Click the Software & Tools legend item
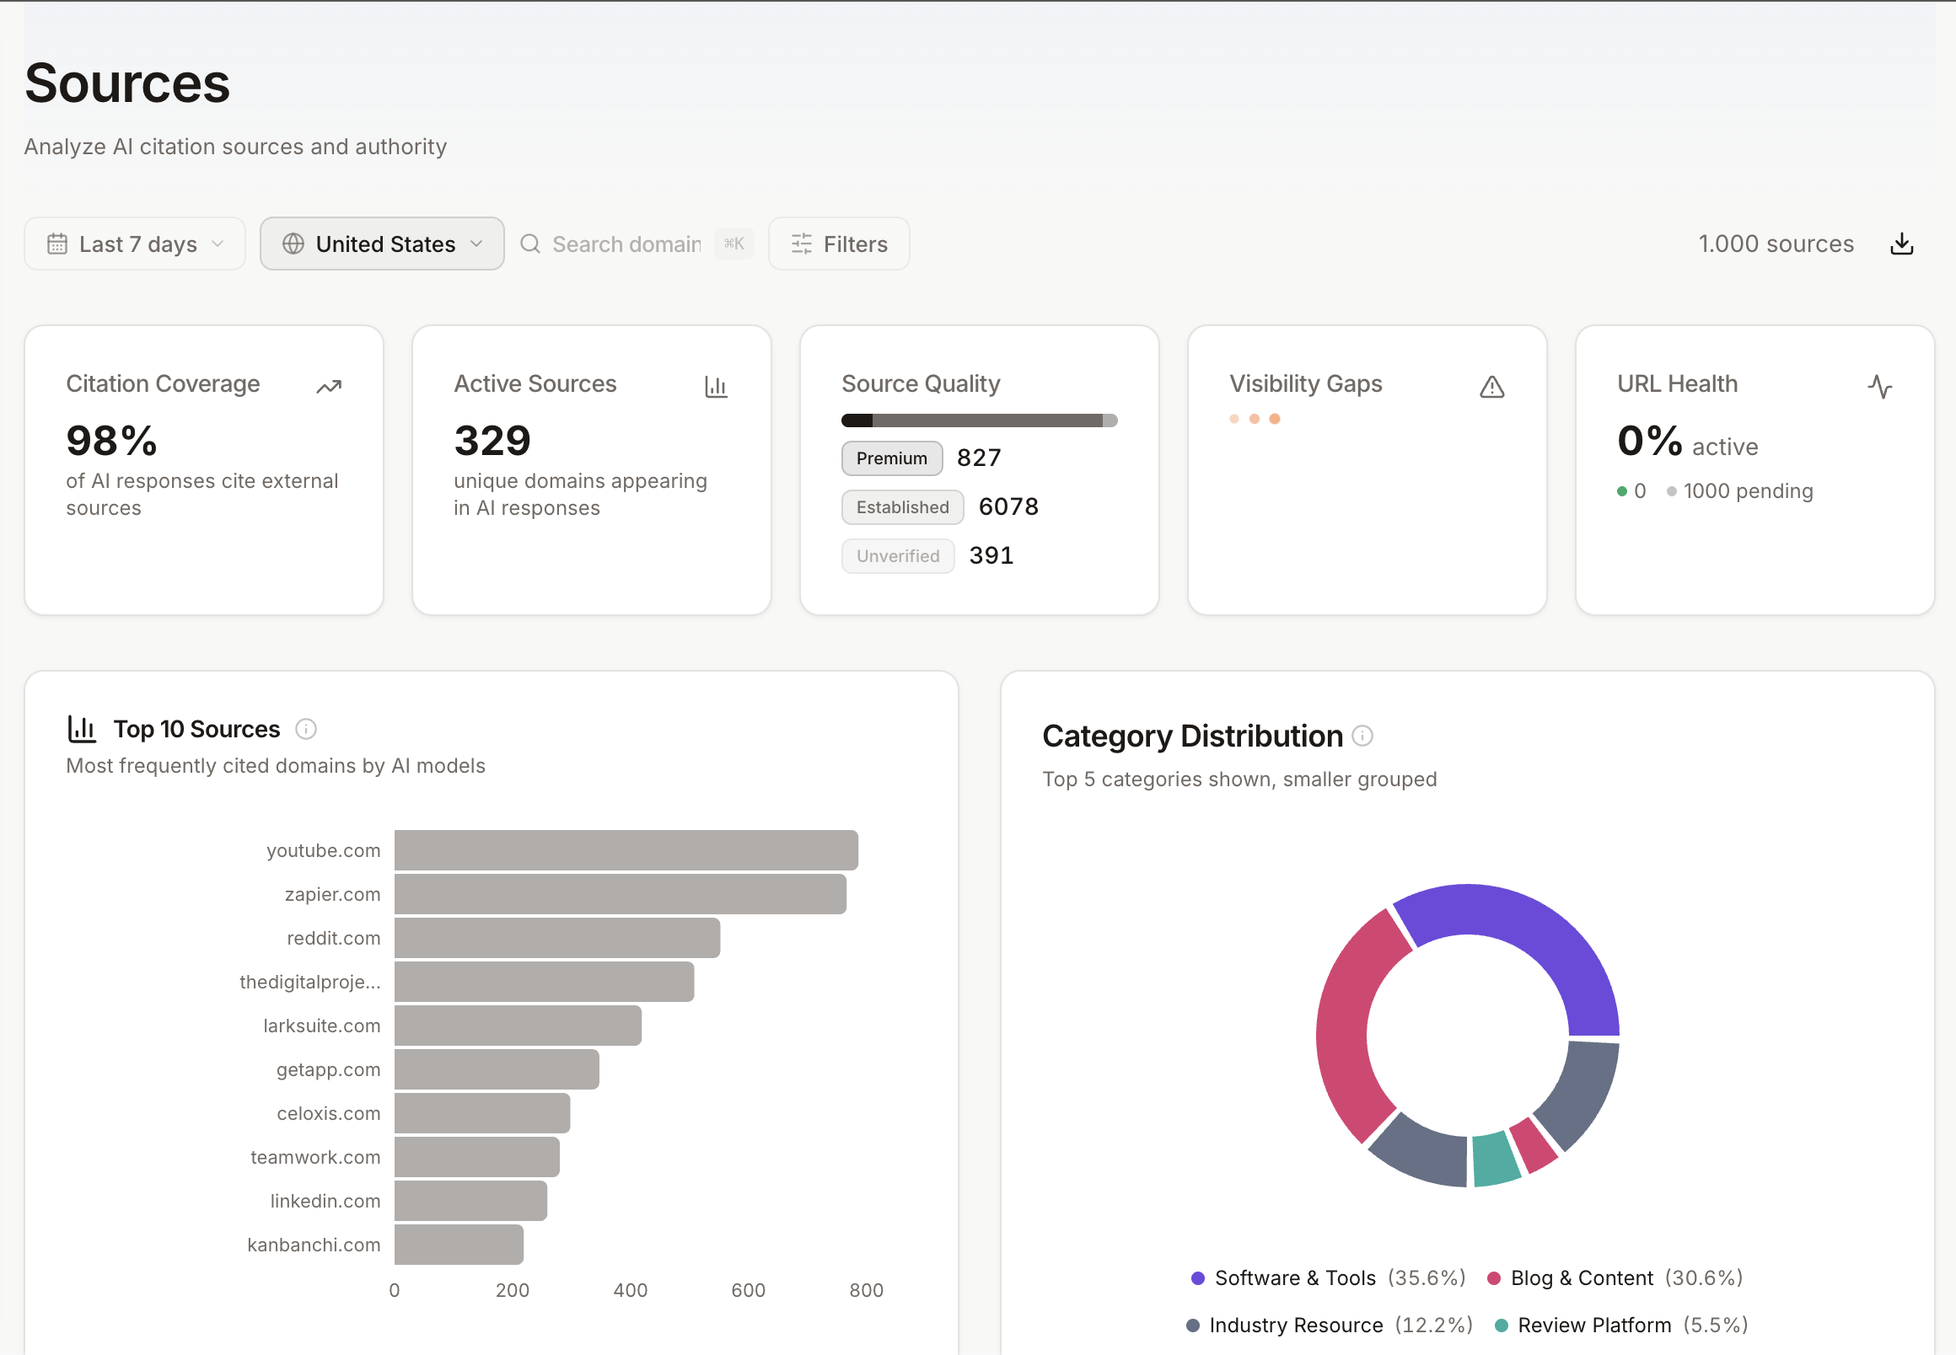1956x1355 pixels. tap(1293, 1277)
